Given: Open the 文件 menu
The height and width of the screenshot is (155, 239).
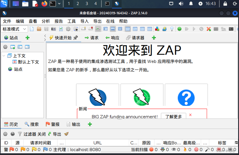Looking at the screenshot, I should pyautogui.click(x=7, y=21).
